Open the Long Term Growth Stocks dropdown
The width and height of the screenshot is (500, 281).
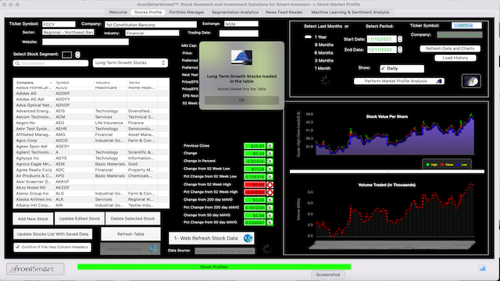pos(130,62)
